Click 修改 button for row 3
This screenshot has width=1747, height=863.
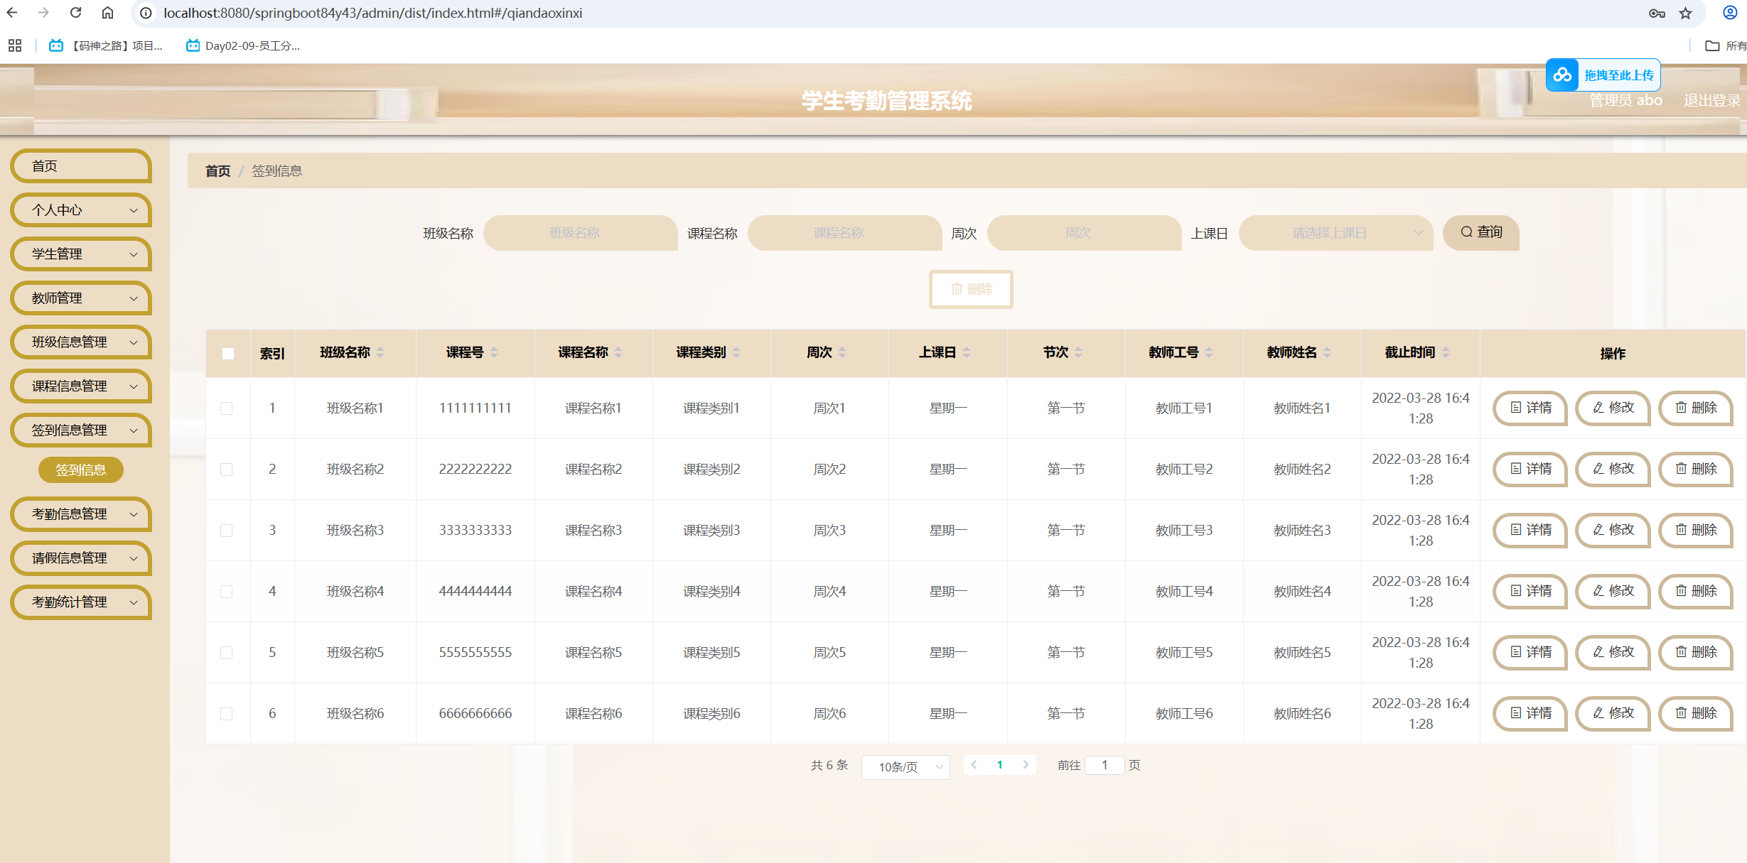click(x=1613, y=530)
